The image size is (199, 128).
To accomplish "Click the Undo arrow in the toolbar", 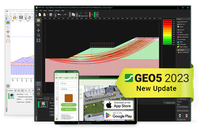I will pos(59,14).
